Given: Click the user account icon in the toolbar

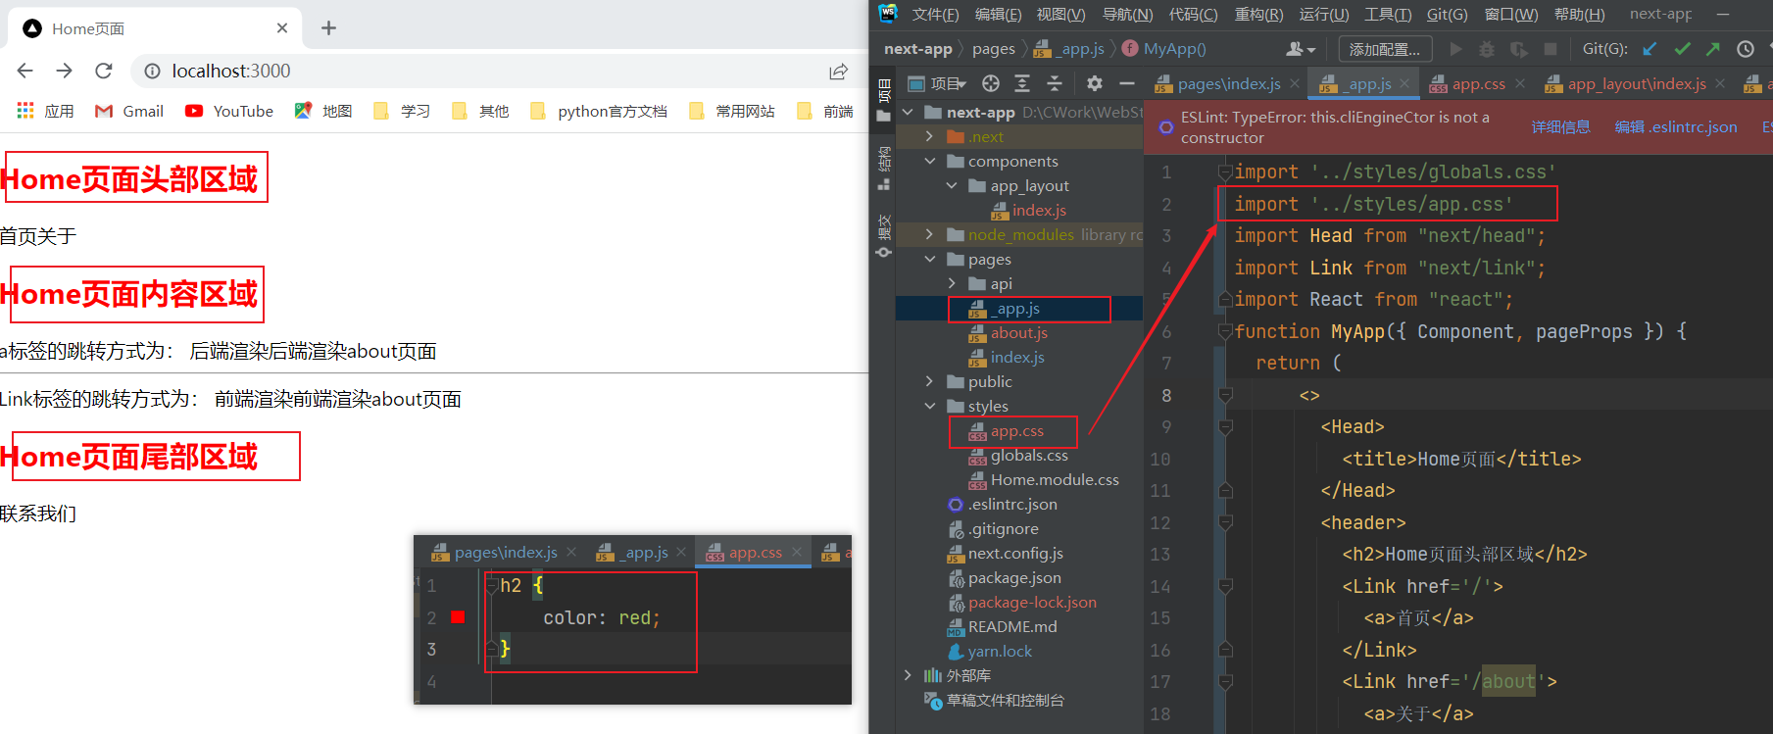Looking at the screenshot, I should [1301, 49].
